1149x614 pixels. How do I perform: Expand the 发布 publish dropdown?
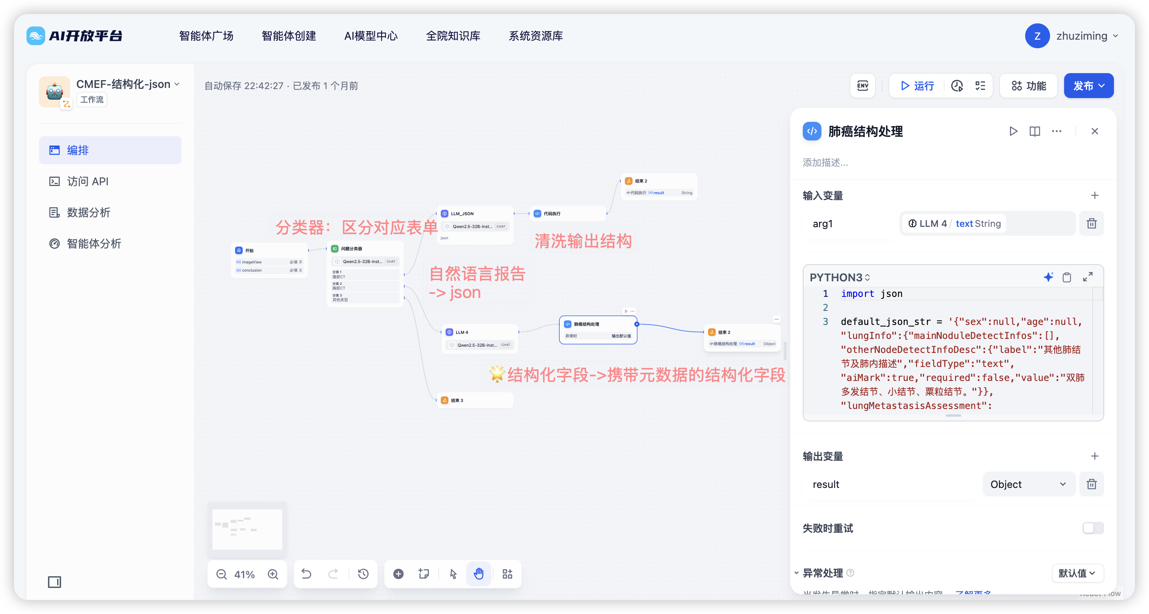click(x=1088, y=86)
